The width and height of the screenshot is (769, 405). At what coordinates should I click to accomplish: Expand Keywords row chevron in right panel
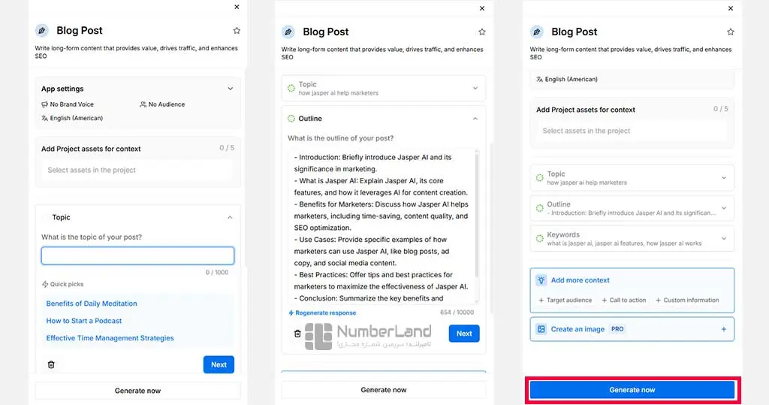click(724, 239)
